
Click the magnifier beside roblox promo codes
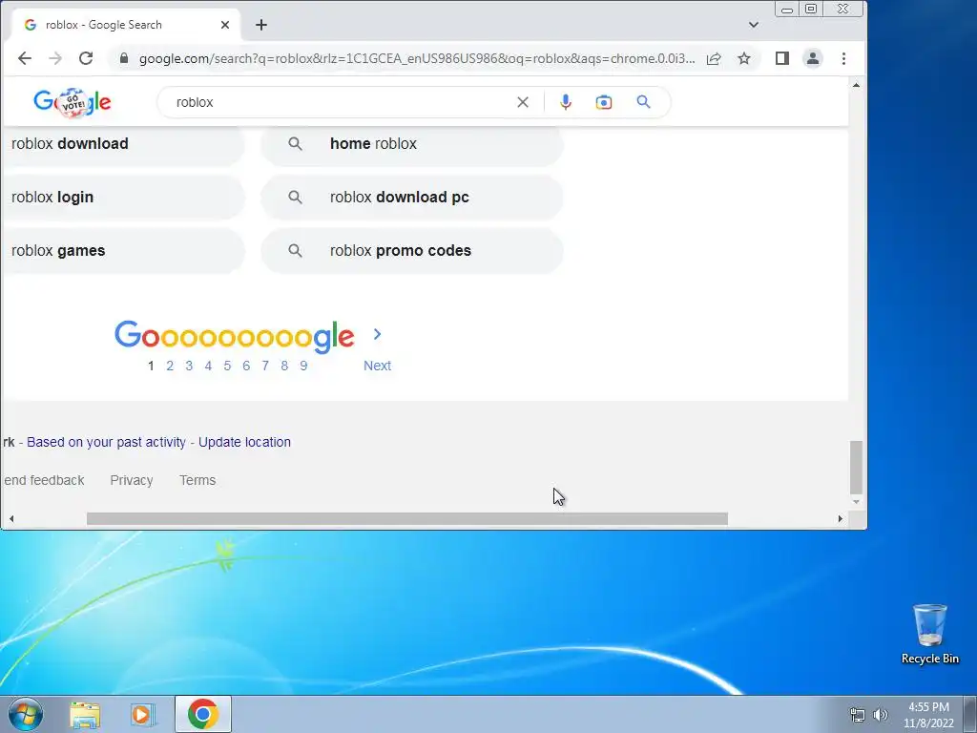tap(296, 251)
